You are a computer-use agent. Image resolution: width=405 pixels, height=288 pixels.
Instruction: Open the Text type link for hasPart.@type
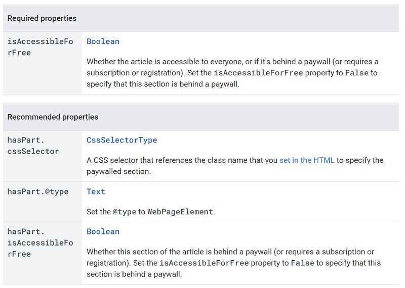pyautogui.click(x=96, y=191)
